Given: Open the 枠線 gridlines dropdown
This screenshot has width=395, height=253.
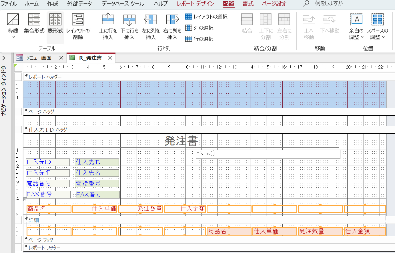Looking at the screenshot, I should pyautogui.click(x=13, y=27).
